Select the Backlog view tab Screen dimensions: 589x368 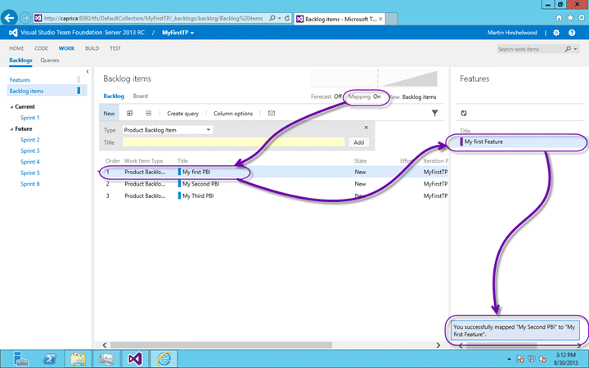[x=114, y=96]
